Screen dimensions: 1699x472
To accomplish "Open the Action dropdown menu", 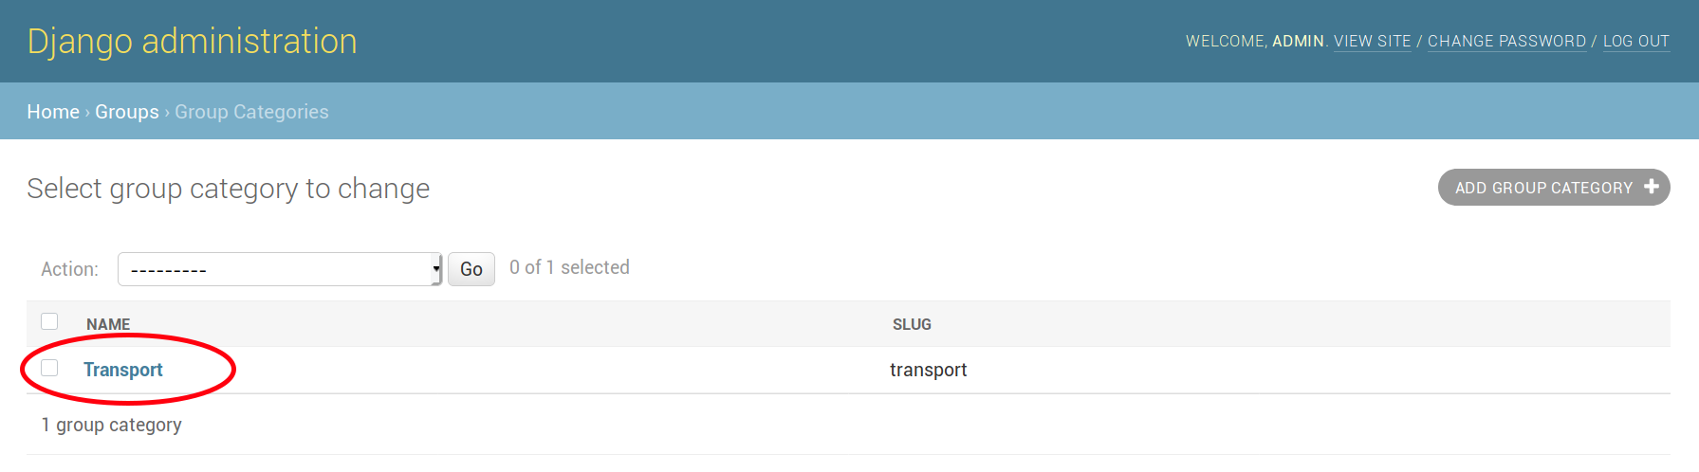I will point(280,269).
